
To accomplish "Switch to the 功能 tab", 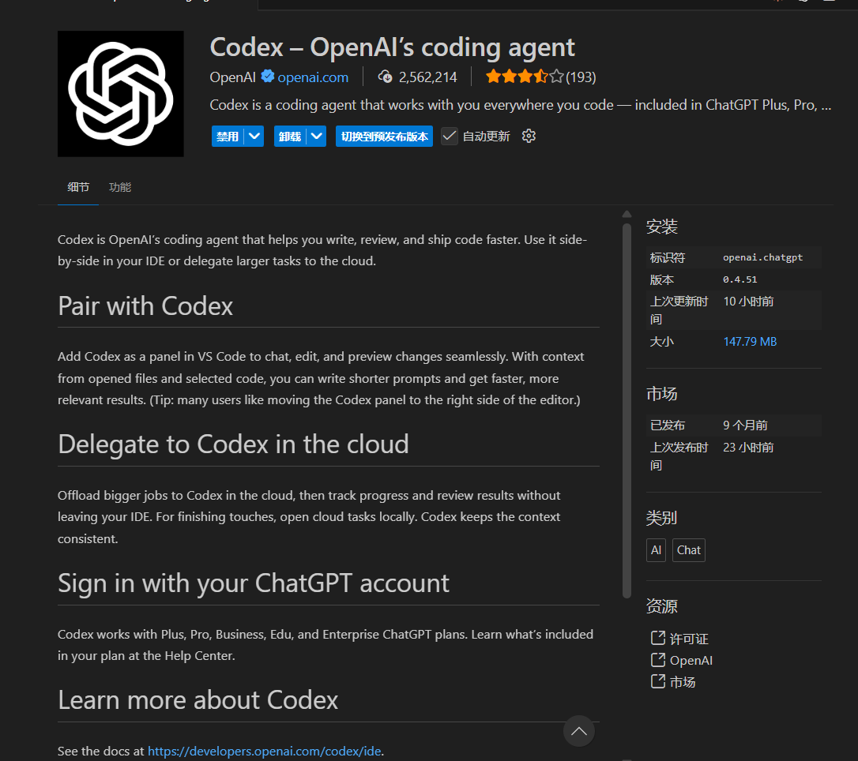I will point(120,187).
